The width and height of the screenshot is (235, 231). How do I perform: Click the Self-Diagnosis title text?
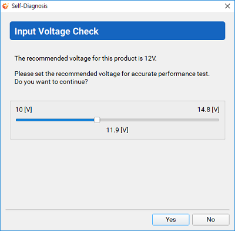29,6
